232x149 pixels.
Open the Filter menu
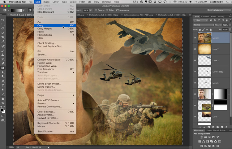point(82,2)
